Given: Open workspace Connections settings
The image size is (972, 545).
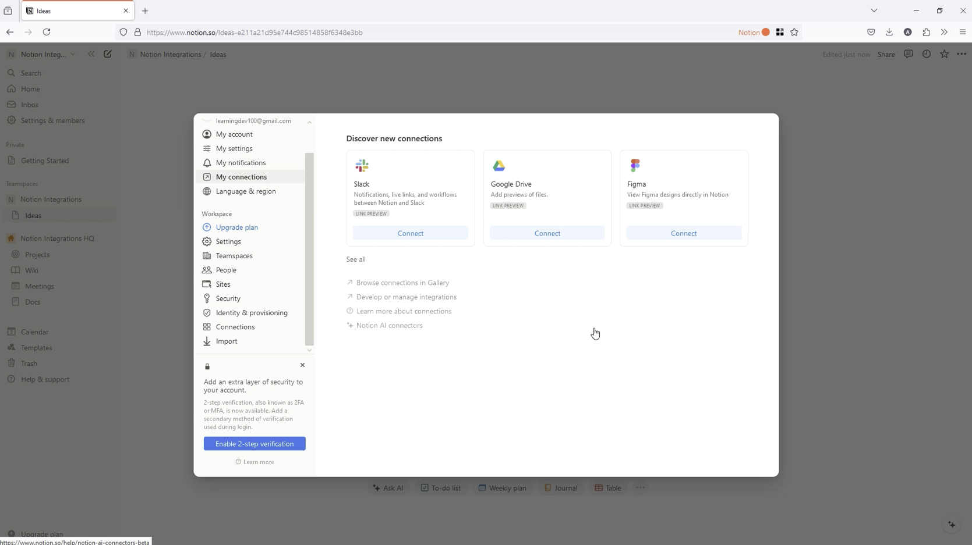Looking at the screenshot, I should tap(250, 327).
